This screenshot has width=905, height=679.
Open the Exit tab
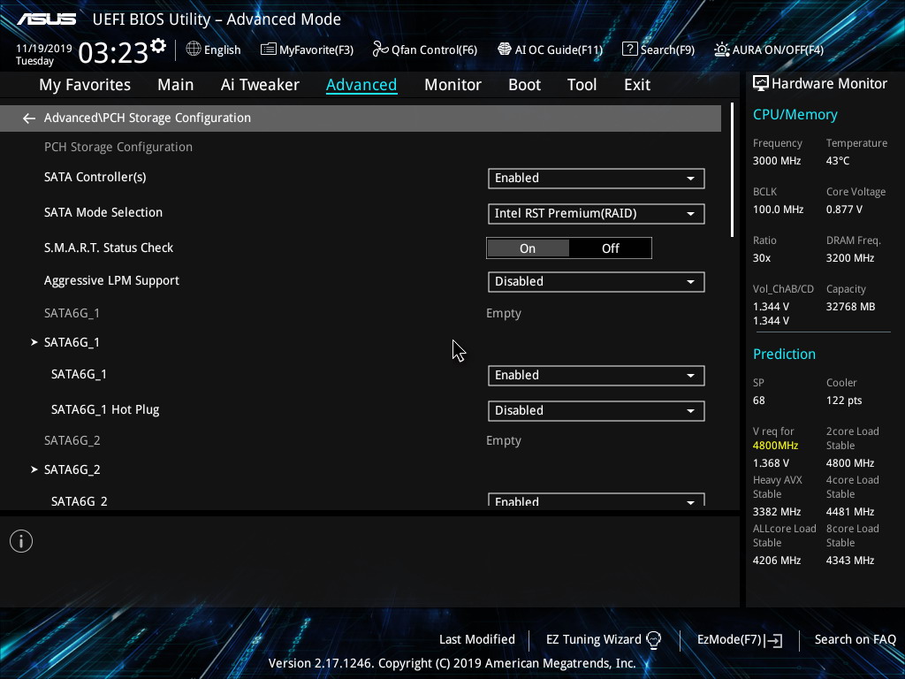637,85
